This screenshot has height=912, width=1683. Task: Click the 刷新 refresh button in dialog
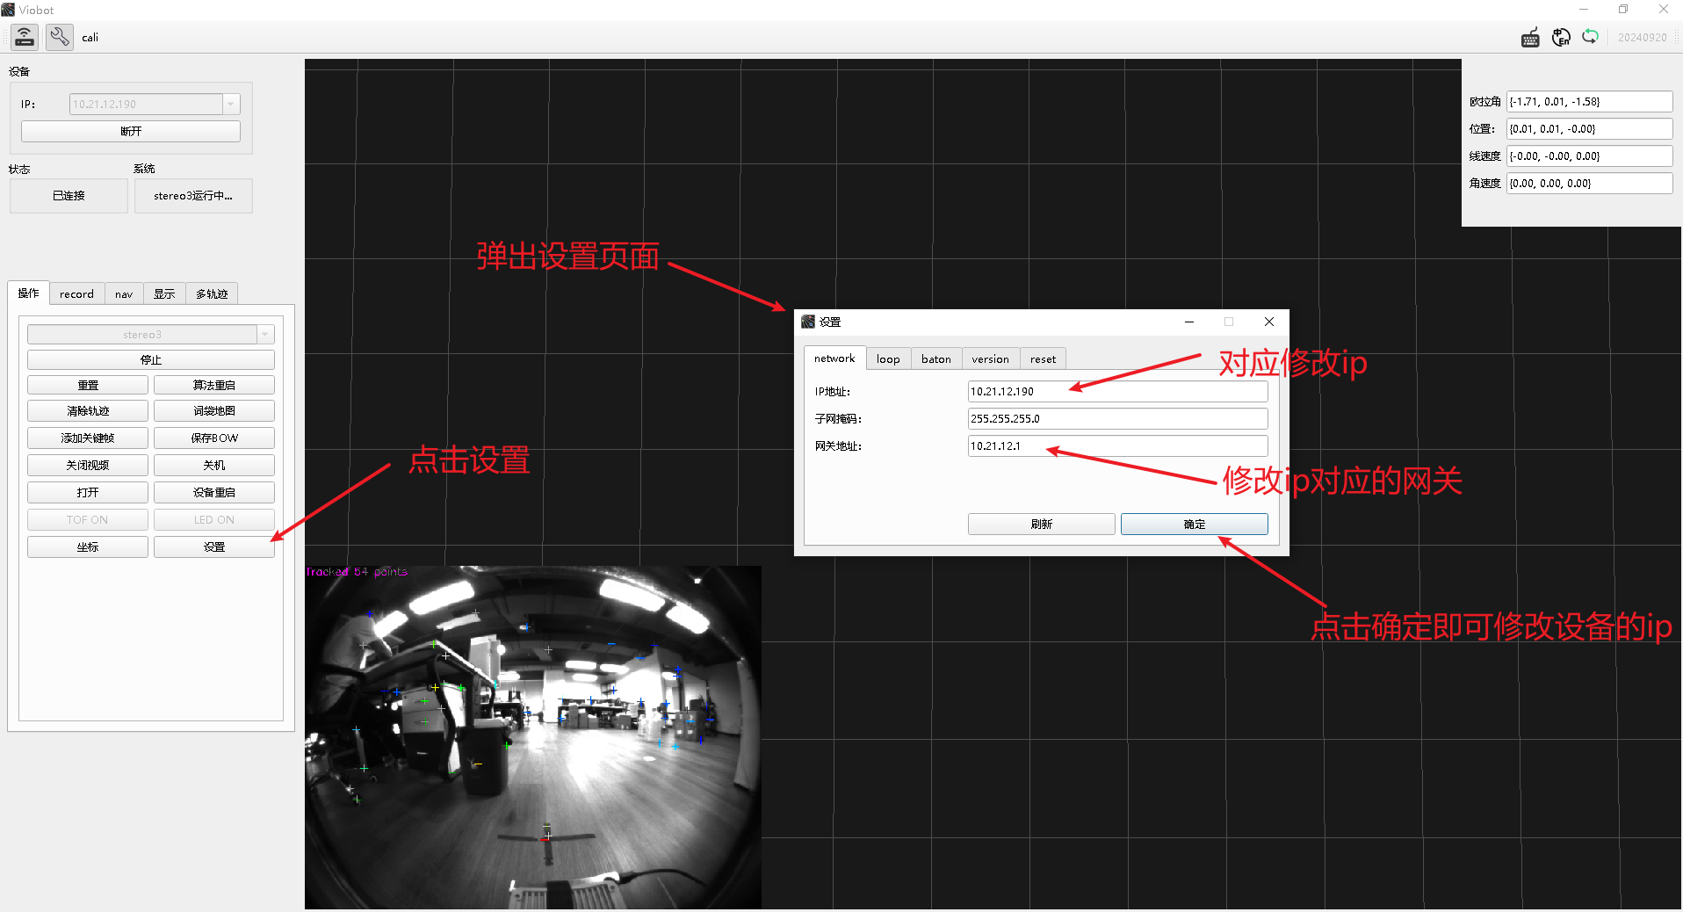click(1042, 525)
